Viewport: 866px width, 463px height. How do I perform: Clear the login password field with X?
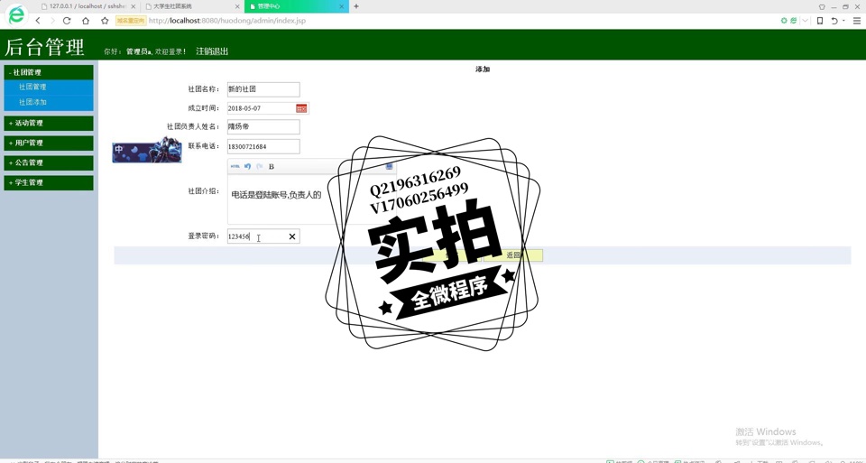click(291, 236)
